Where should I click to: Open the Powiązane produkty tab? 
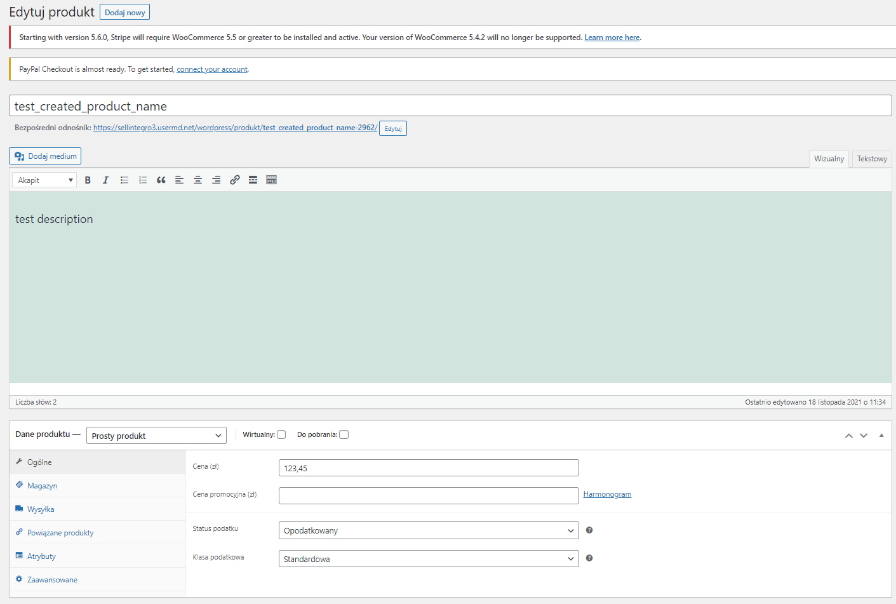click(98, 533)
